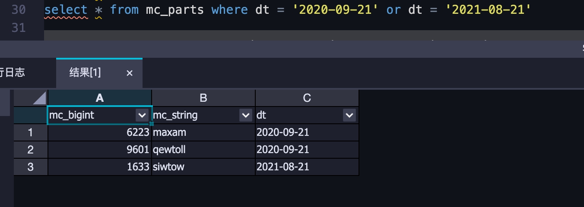Select the cell with maxam
The image size is (584, 207).
pyautogui.click(x=203, y=132)
